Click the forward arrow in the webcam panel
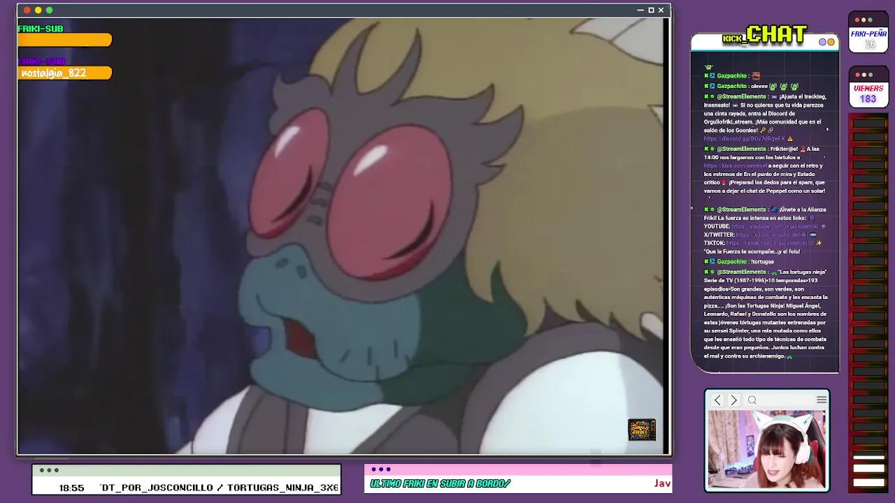Screen dimensions: 895x503 click(733, 400)
